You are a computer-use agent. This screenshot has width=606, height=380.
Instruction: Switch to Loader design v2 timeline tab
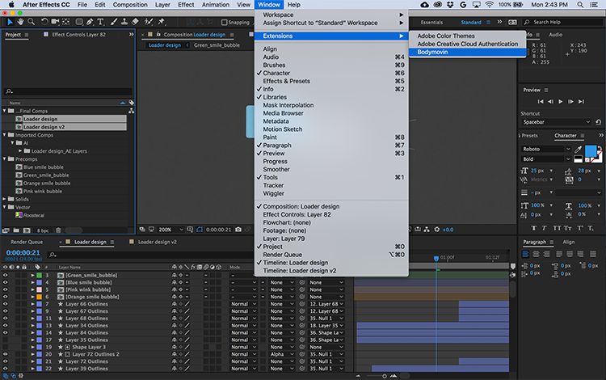click(158, 242)
